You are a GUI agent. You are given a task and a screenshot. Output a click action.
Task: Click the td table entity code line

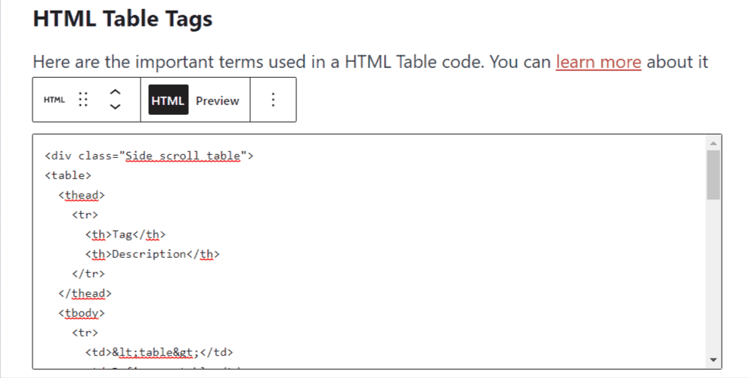[159, 352]
